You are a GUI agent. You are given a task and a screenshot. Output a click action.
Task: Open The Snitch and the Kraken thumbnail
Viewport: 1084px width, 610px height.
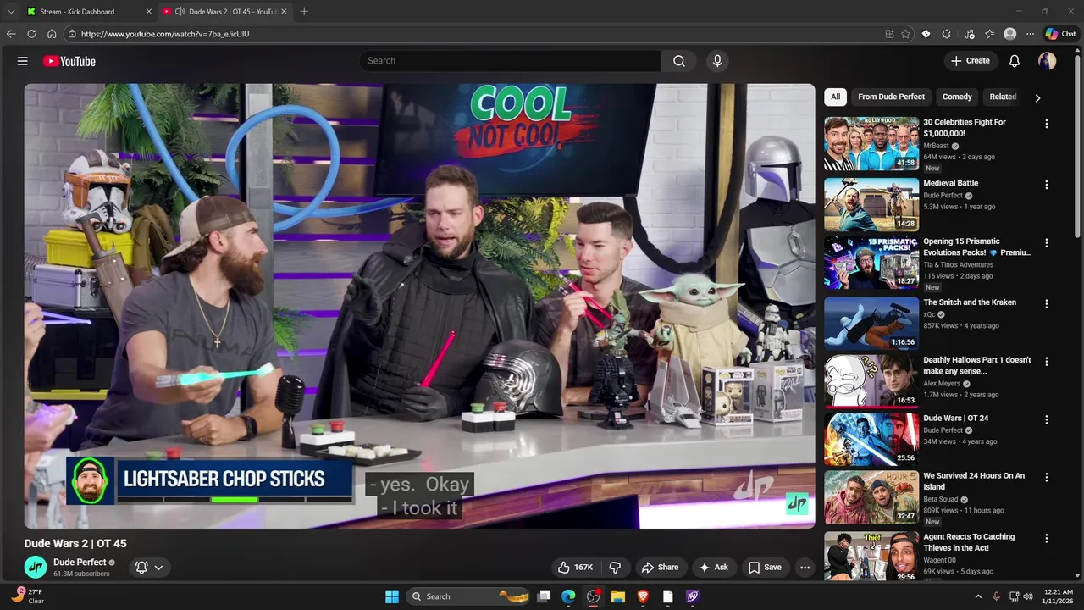click(871, 324)
